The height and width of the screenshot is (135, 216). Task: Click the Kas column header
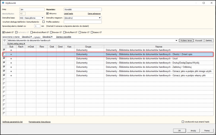(69, 47)
